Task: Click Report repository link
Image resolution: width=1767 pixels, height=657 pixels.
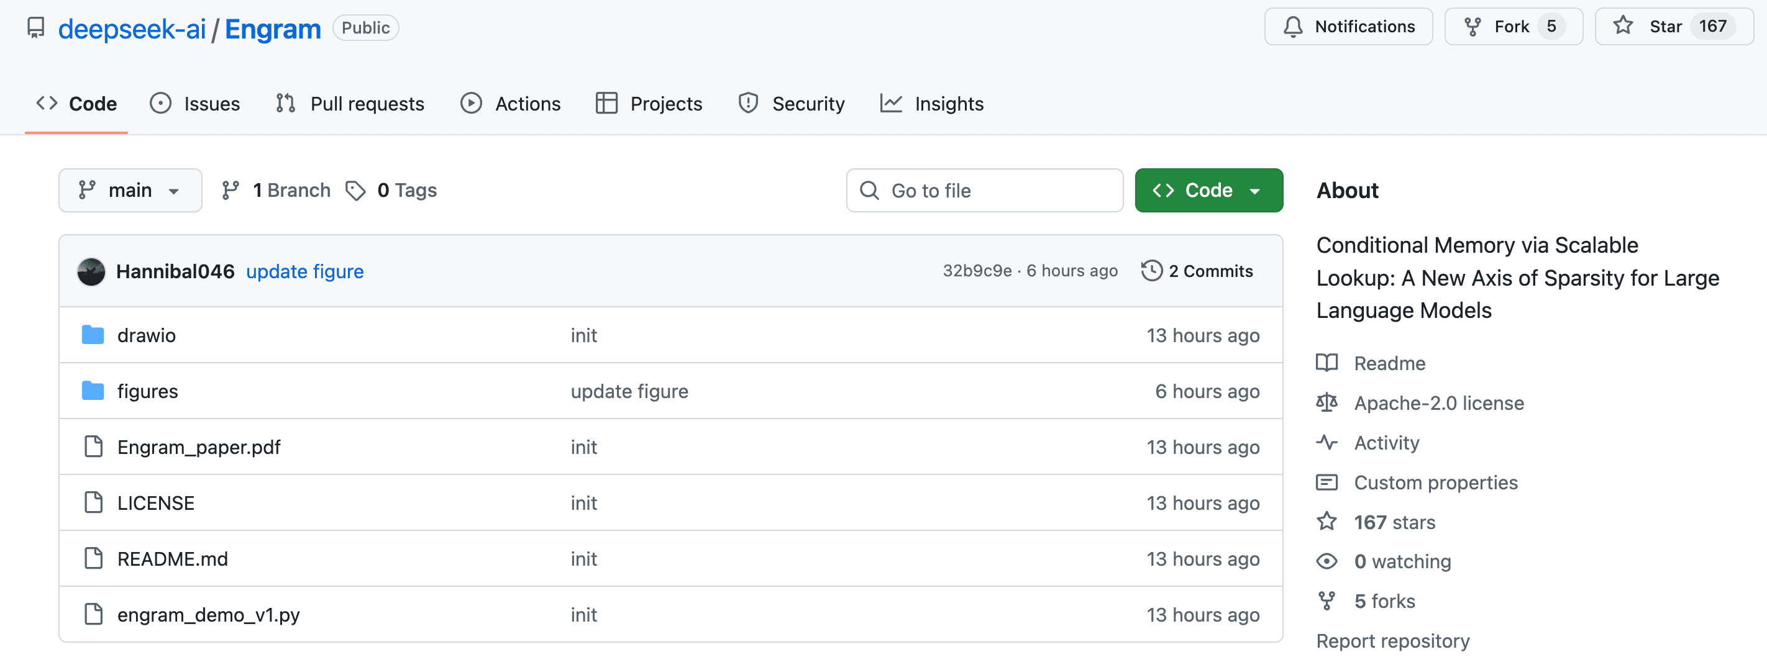Action: 1392,640
